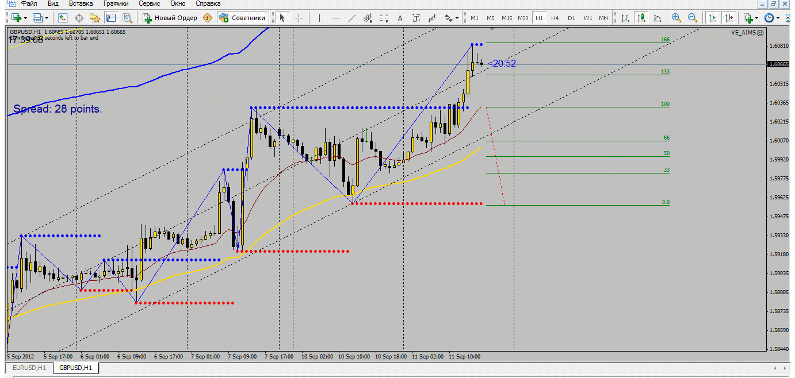
Task: Switch to the GBPUSD,H1 chart tab
Action: click(77, 367)
